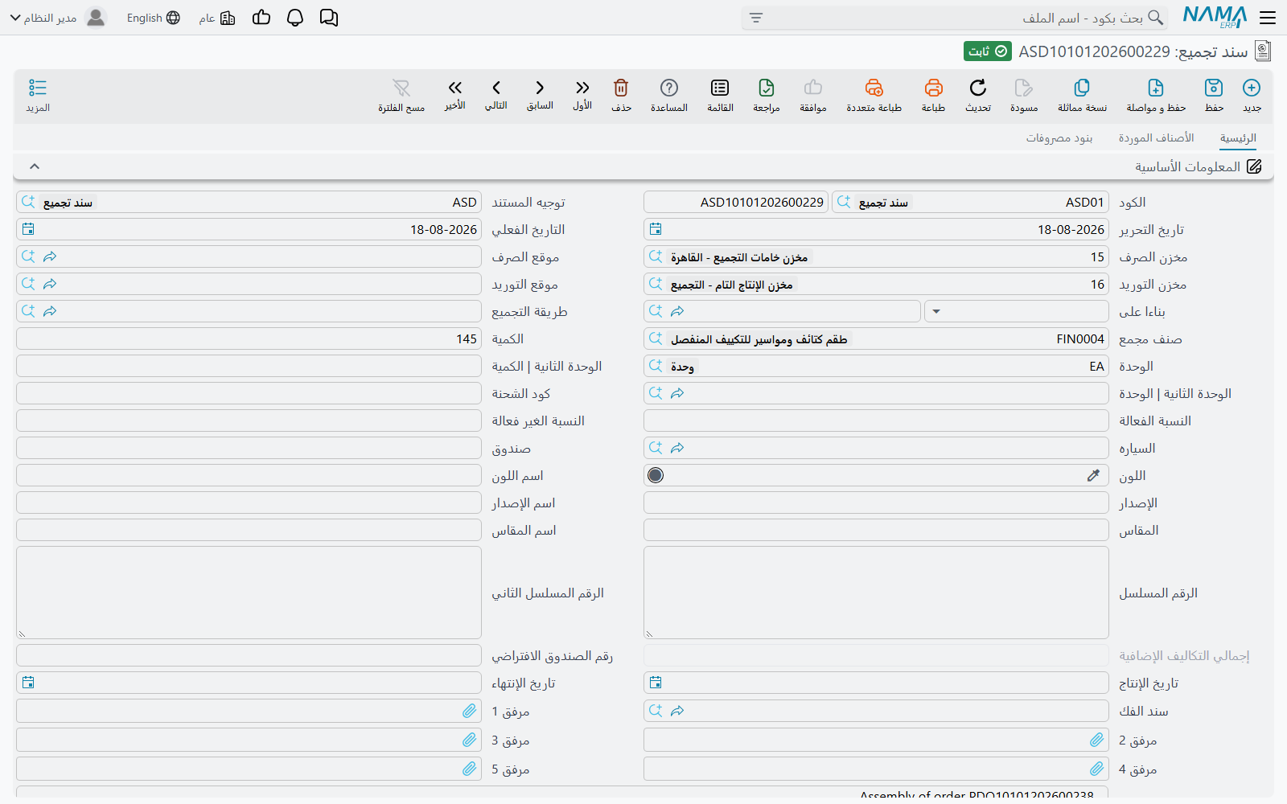Click the go-to arrow in موقع الصرف
The height and width of the screenshot is (804, 1287).
50,256
